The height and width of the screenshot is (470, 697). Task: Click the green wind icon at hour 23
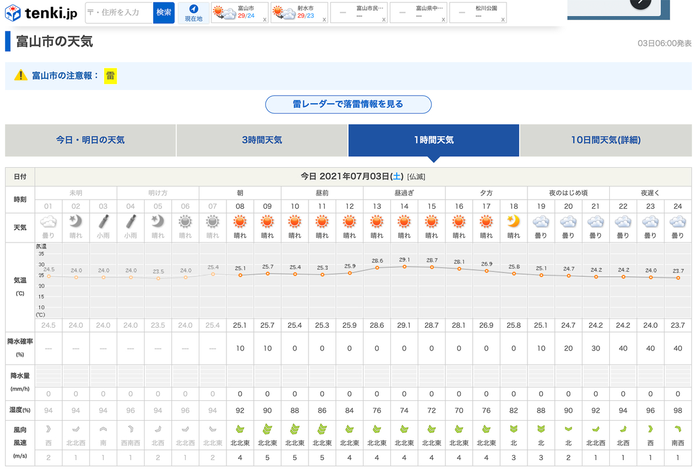tap(651, 429)
